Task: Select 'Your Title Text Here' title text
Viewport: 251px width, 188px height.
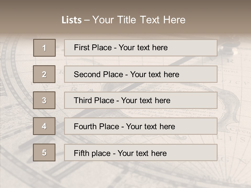Action: (x=139, y=20)
